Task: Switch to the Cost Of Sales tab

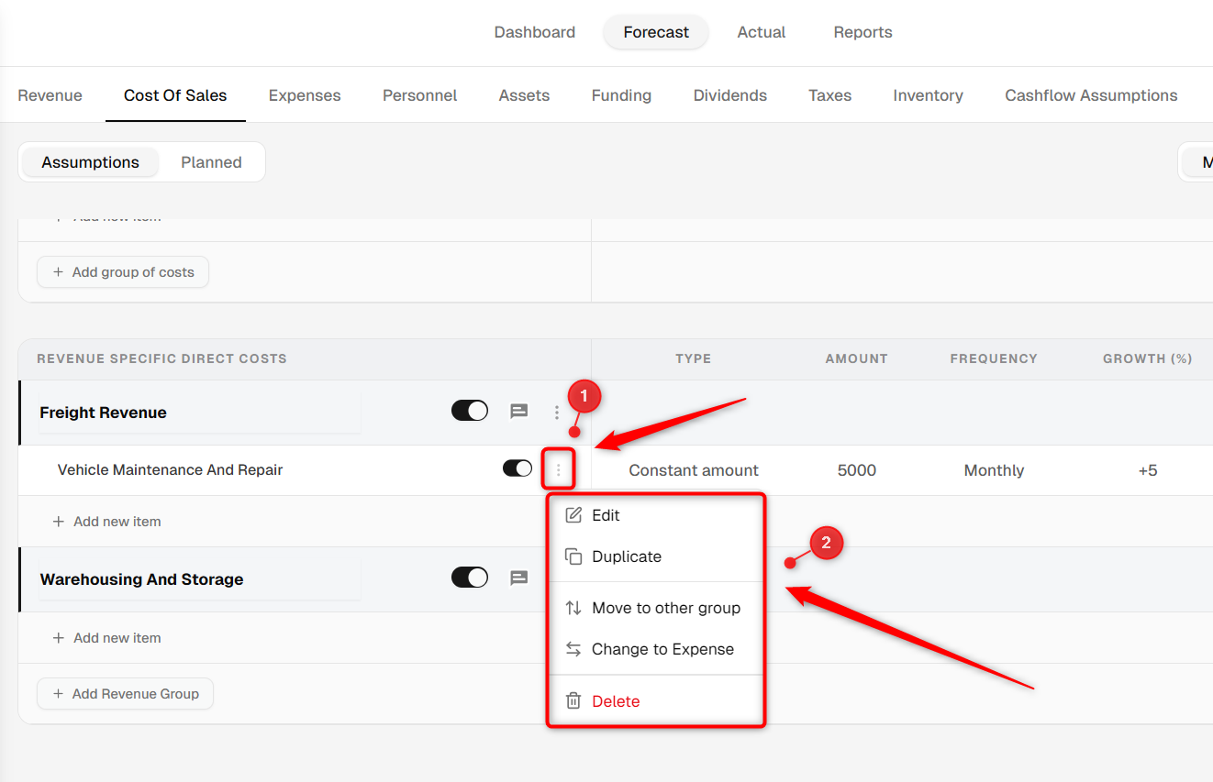Action: click(175, 95)
